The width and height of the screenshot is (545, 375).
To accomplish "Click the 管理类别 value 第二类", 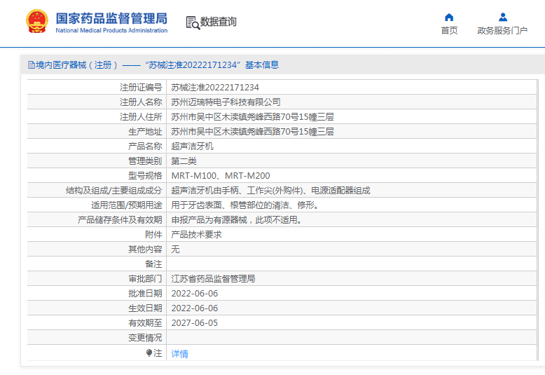I will point(184,161).
